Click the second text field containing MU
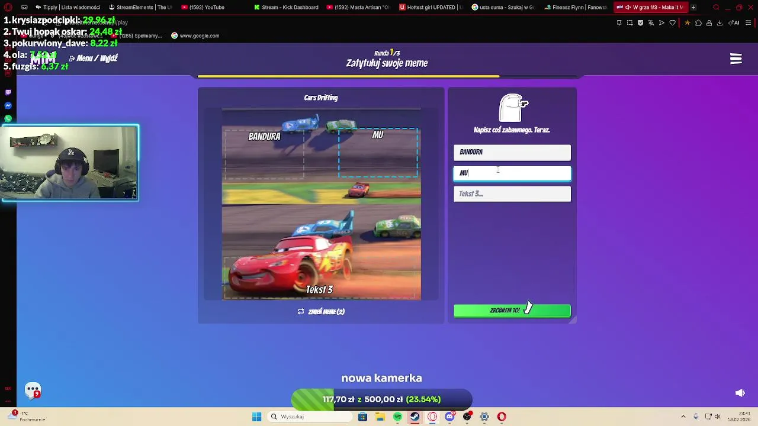 pos(512,173)
